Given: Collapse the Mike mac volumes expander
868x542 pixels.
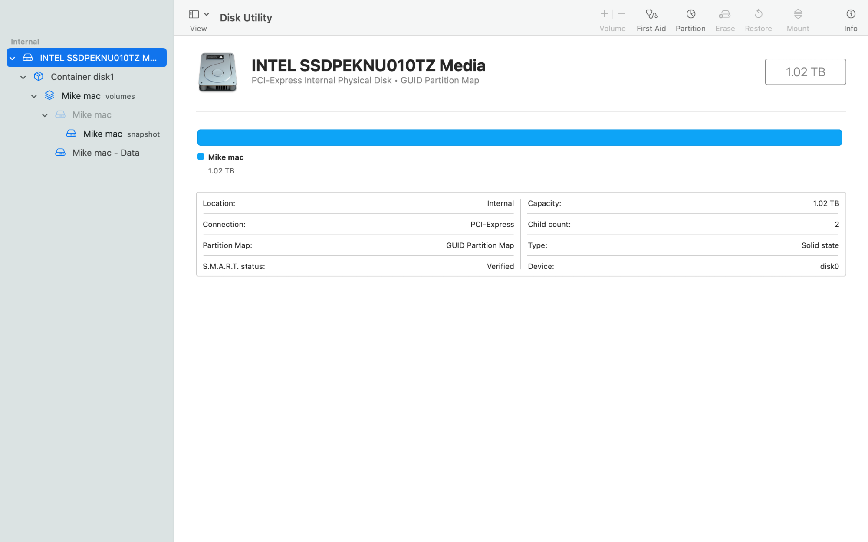Looking at the screenshot, I should [34, 95].
